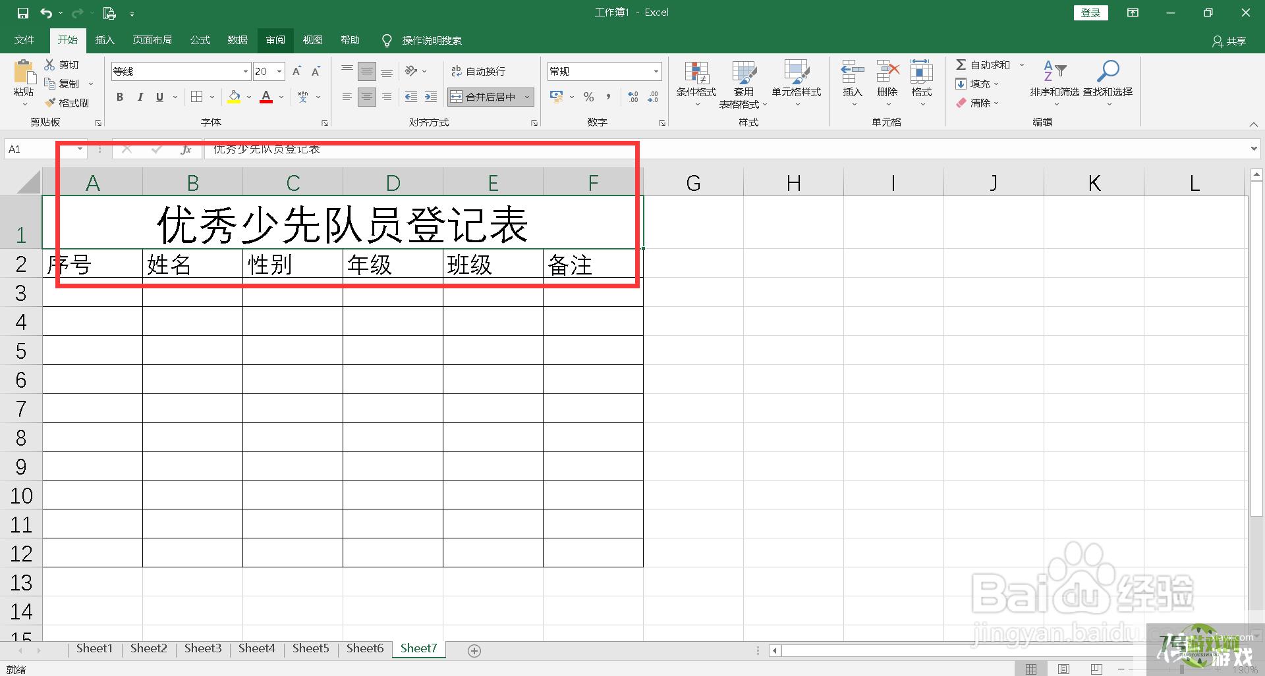1265x676 pixels.
Task: Center text horizontally
Action: [367, 97]
